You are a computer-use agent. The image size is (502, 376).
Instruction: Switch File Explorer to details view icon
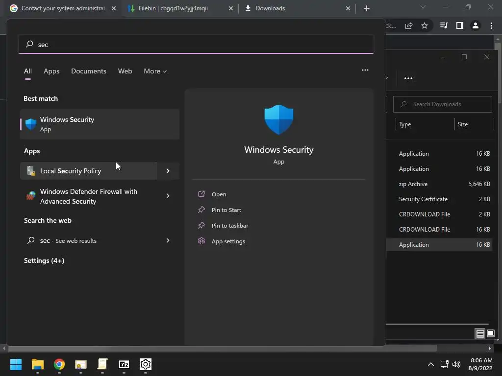(480, 333)
